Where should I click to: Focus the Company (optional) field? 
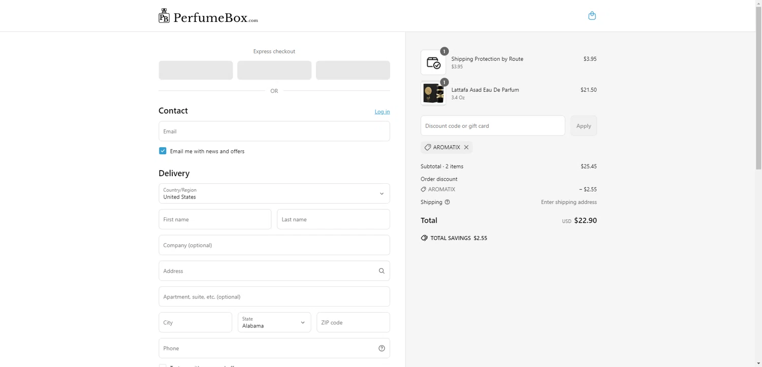[x=274, y=245]
